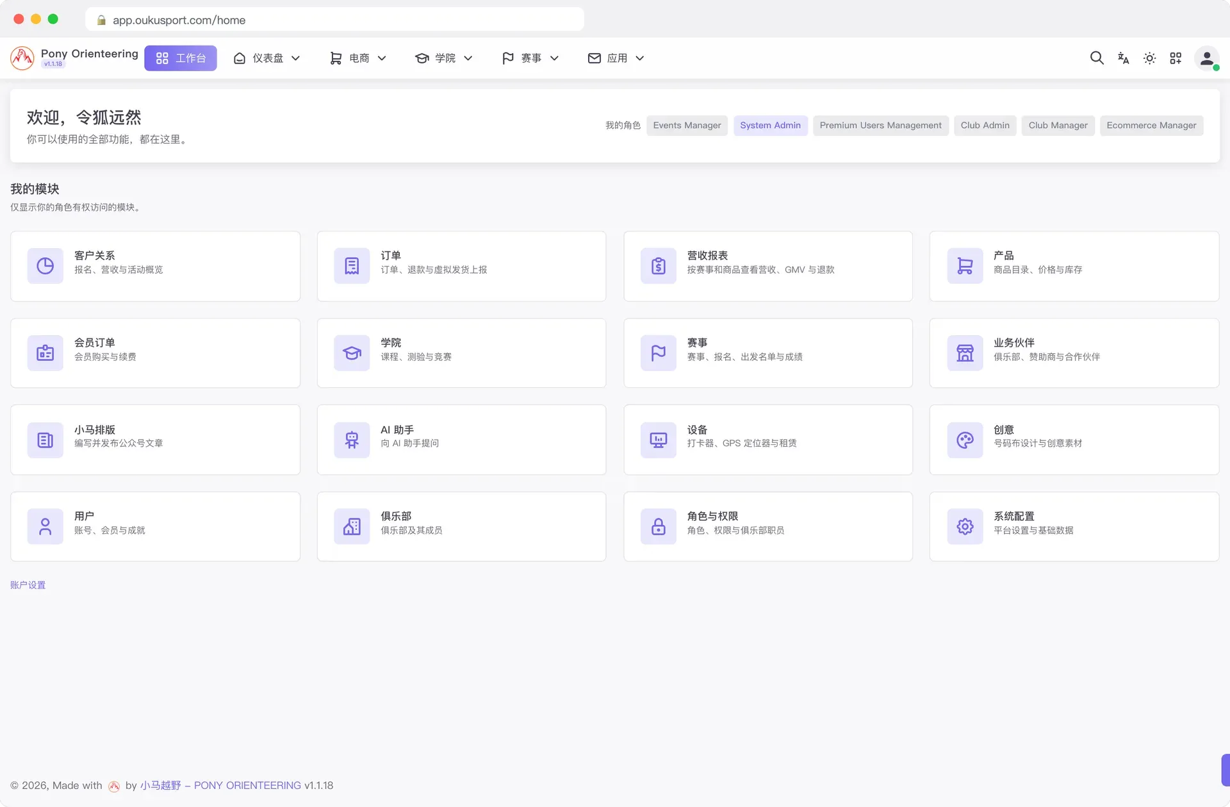Click the Club Admin role tag
The image size is (1230, 807).
pyautogui.click(x=985, y=126)
